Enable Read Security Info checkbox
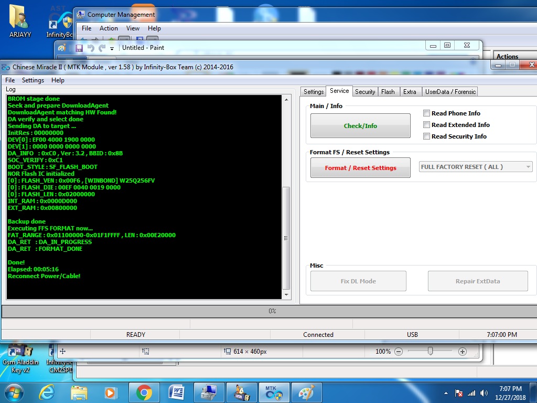 tap(426, 136)
